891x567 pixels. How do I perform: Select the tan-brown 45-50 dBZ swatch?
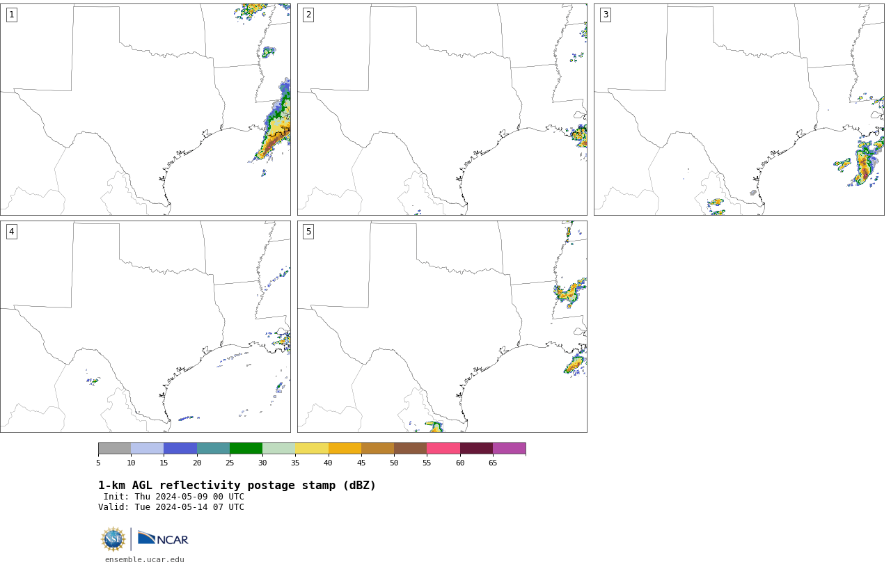[x=377, y=448]
